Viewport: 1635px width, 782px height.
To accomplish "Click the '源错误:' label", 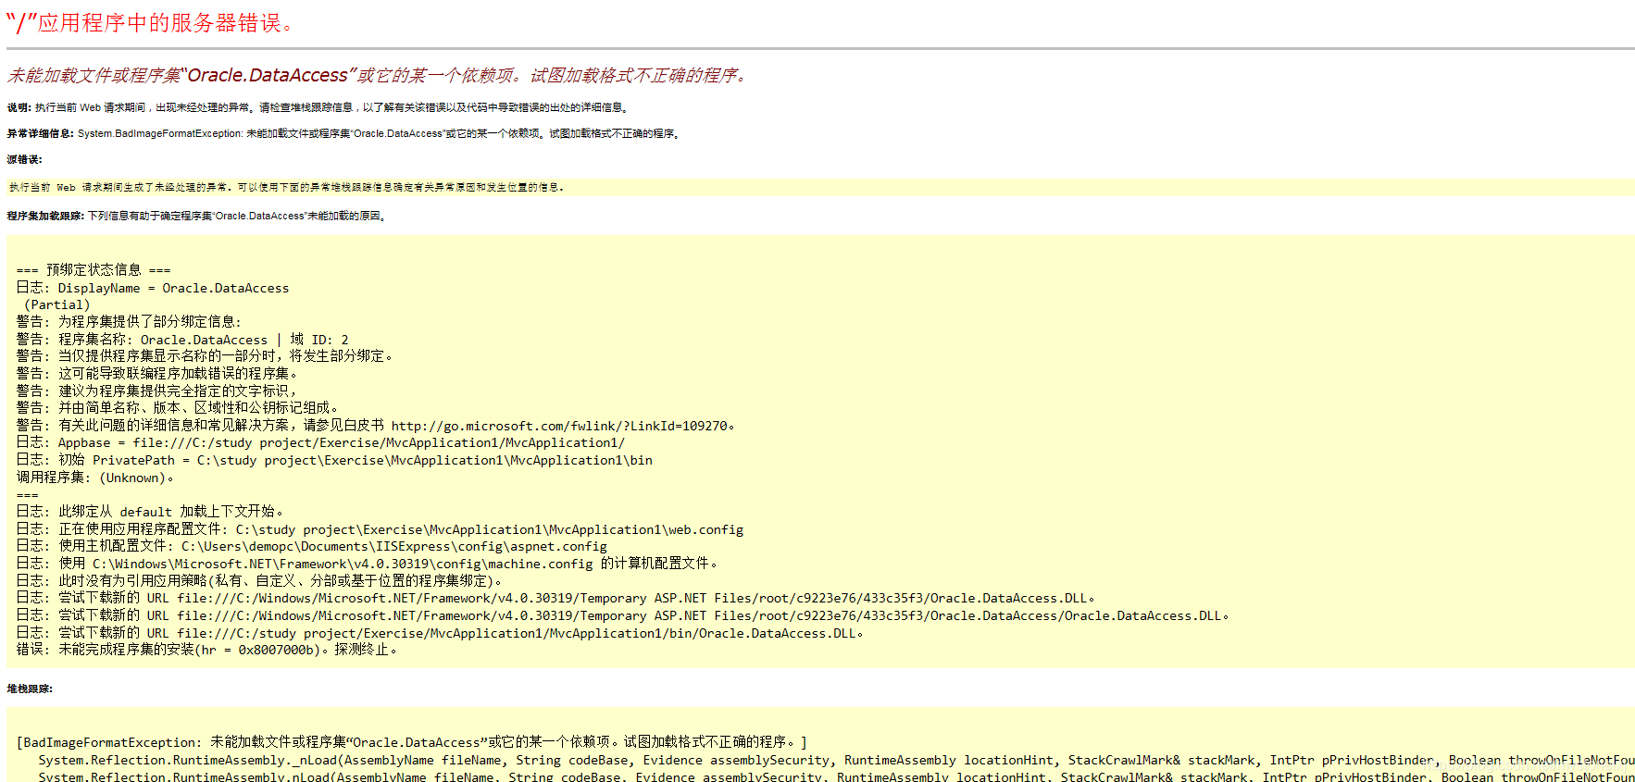I will pyautogui.click(x=24, y=159).
